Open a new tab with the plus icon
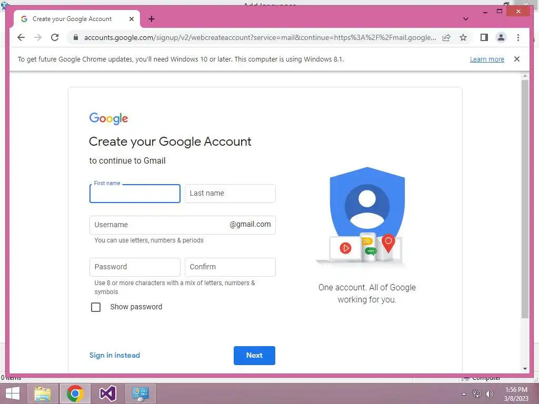Viewport: 539px width, 404px height. (x=152, y=19)
